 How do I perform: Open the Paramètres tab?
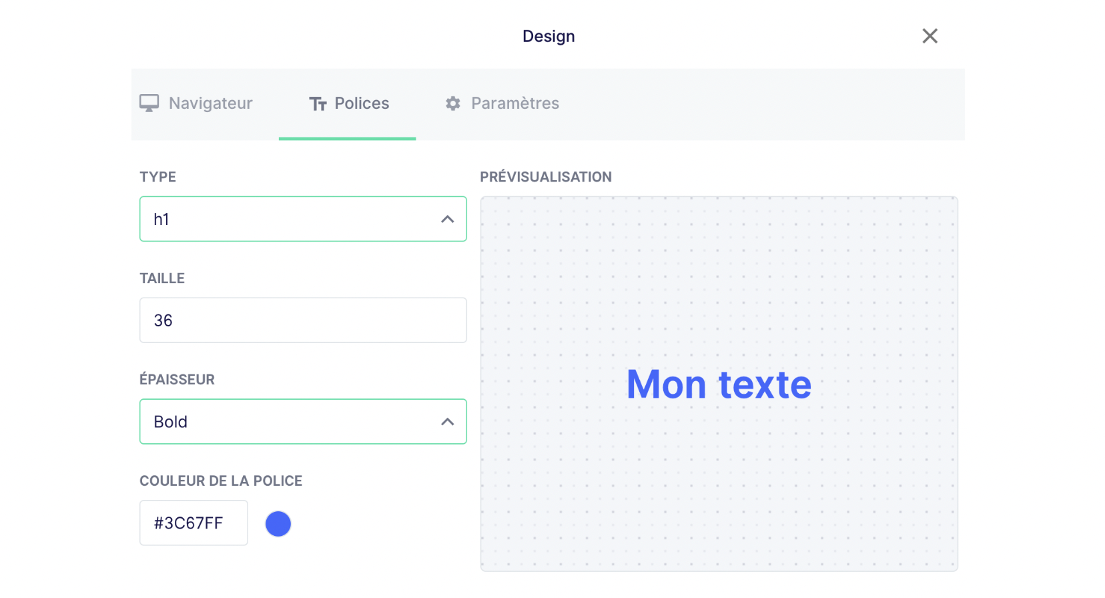pyautogui.click(x=502, y=103)
